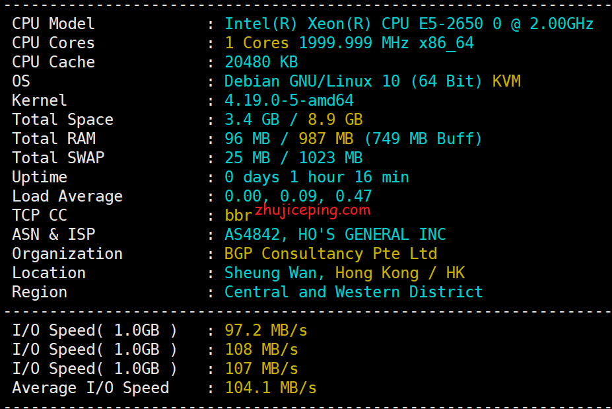Viewport: 612px width, 409px height.
Task: Click 'AS4842, HO'S GENERAL INC' value
Action: click(335, 235)
